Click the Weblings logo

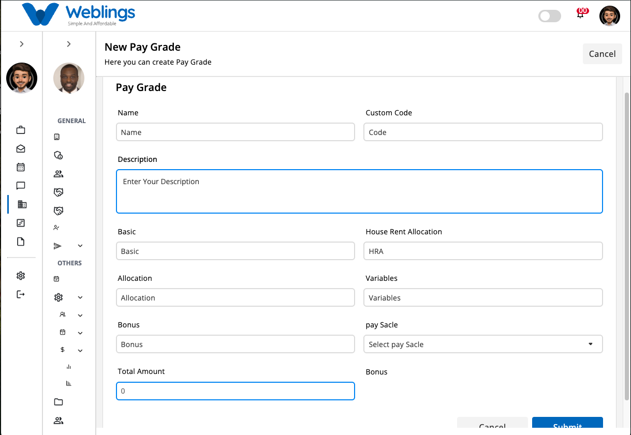tap(79, 14)
